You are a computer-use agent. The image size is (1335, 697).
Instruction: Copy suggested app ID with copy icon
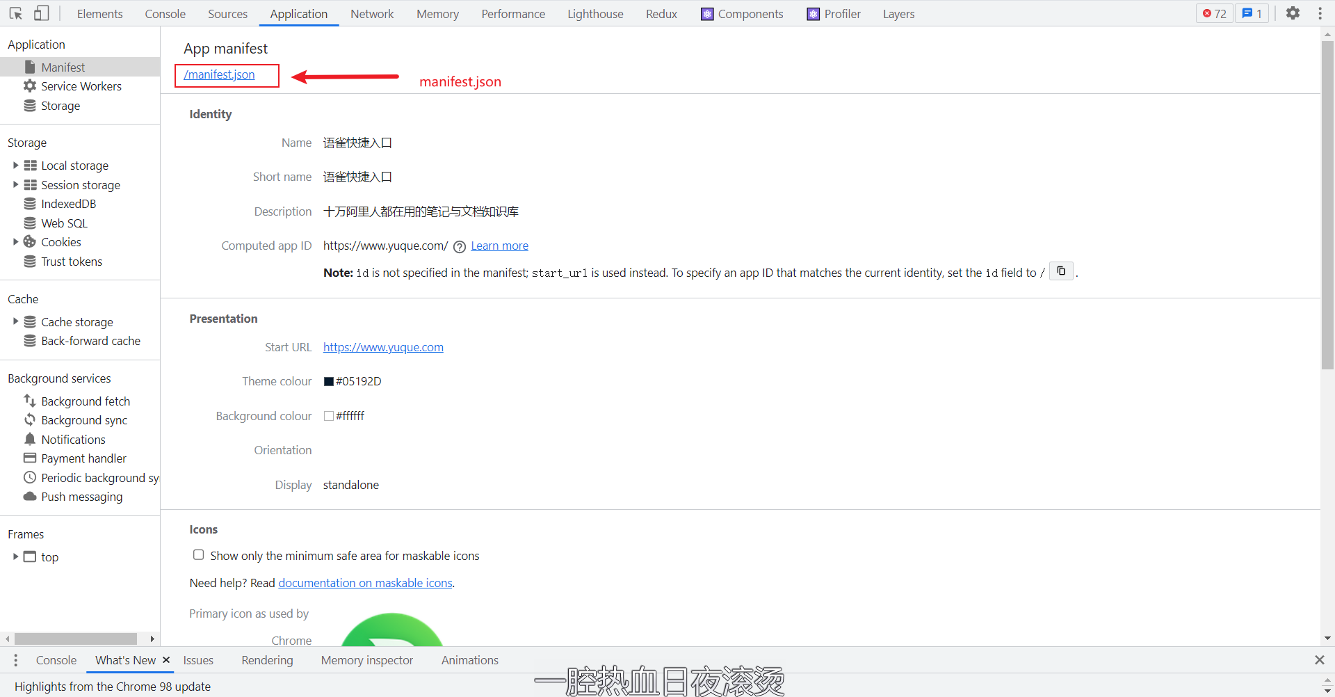[1061, 271]
